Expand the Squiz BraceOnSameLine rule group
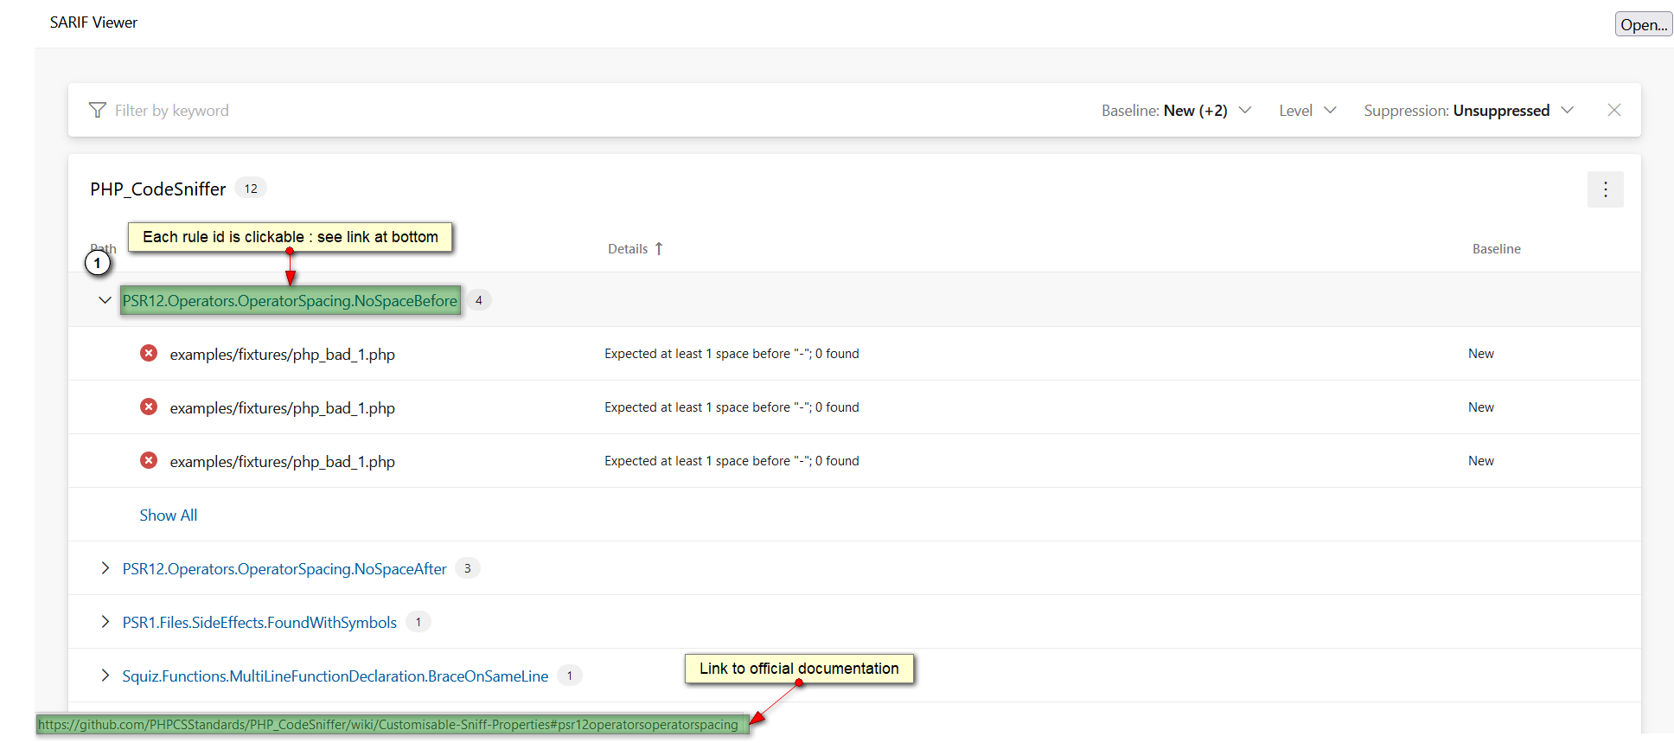Viewport: 1674px width, 743px height. pos(105,676)
